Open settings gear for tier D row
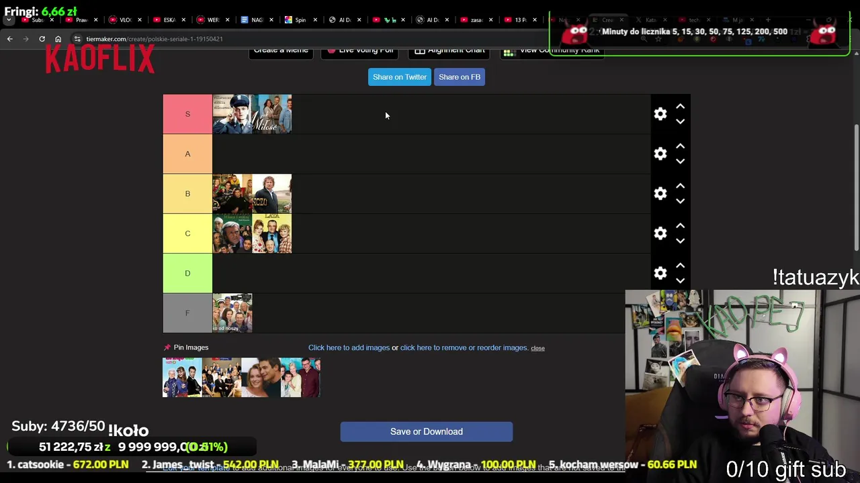Viewport: 860px width, 483px height. [660, 273]
